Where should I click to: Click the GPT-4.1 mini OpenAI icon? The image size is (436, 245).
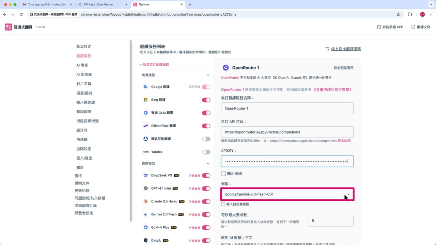click(x=145, y=188)
